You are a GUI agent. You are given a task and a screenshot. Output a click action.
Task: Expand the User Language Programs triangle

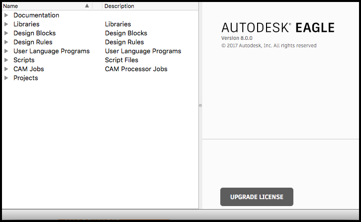[x=6, y=51]
